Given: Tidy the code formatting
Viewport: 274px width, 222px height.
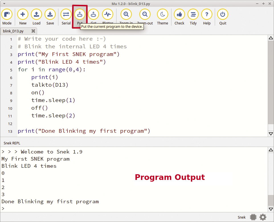Looking at the screenshot, I should (193, 17).
